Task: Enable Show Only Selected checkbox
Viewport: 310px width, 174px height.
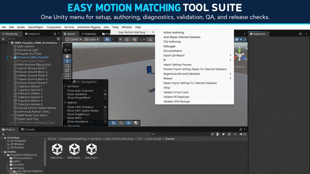Action: (x=105, y=91)
